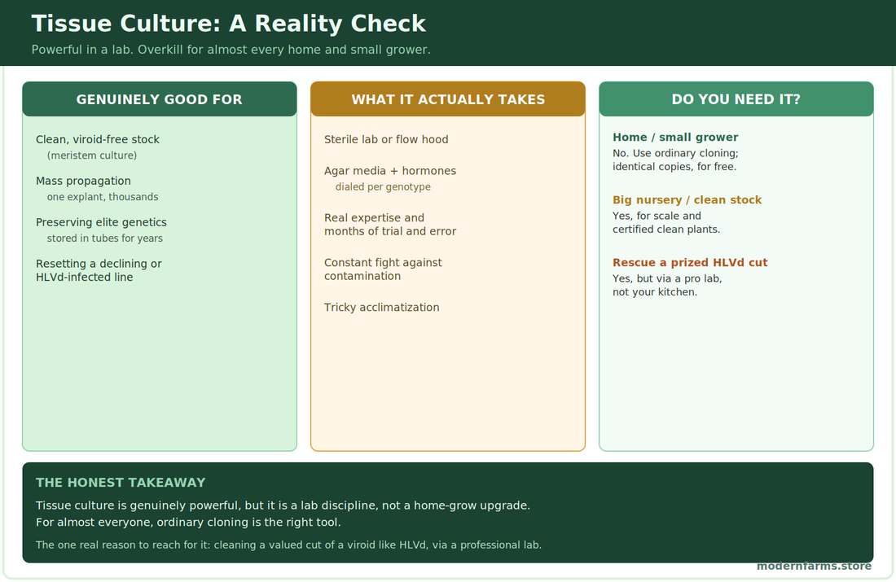
Task: Click the 'cleaning a valued cut' takeaway sentence
Action: click(x=288, y=545)
